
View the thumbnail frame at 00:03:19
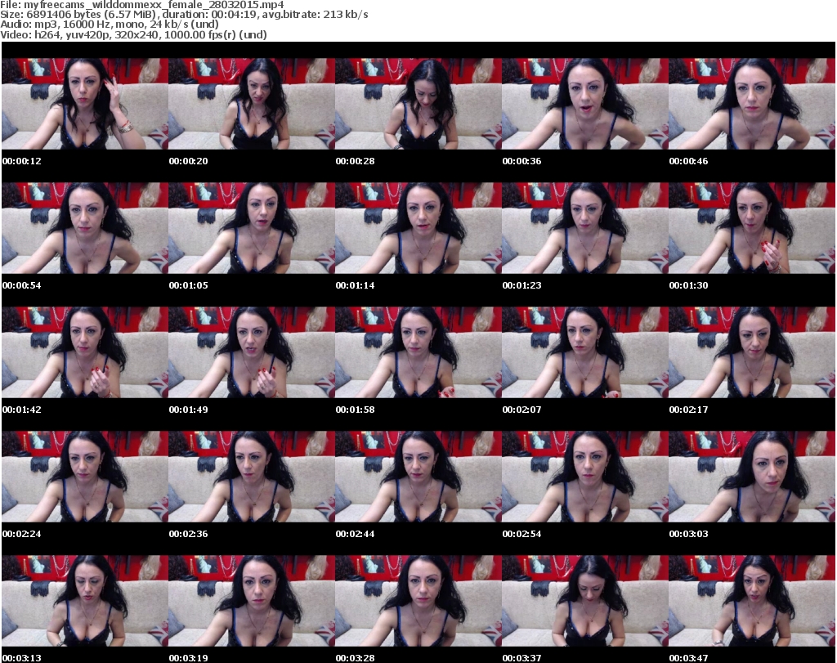coord(252,601)
